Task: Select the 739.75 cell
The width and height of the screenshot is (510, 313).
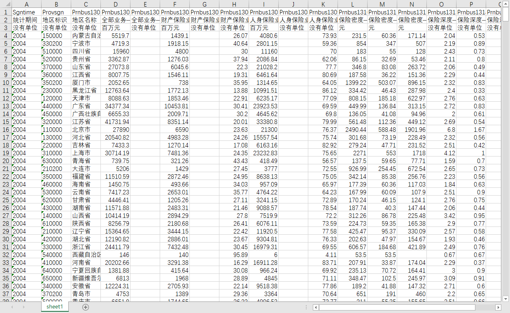Action: coord(115,161)
